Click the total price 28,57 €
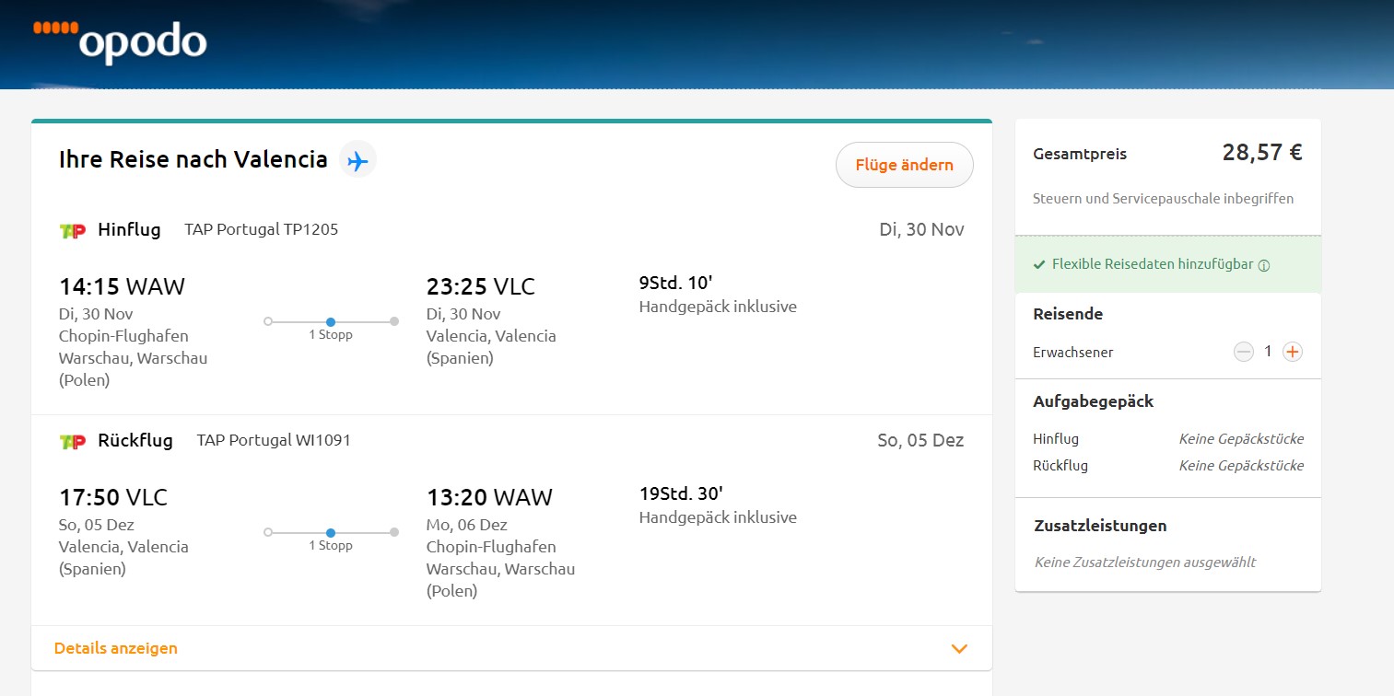This screenshot has width=1394, height=696. 1262,153
